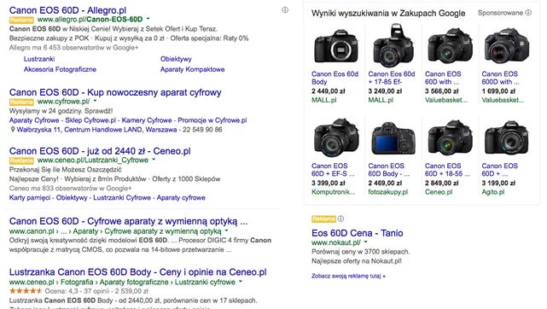
Task: Expand dropdown arrow next to www.ceneo.pl/Lustrzanki_Cyfrowe URL
Action: tap(154, 160)
